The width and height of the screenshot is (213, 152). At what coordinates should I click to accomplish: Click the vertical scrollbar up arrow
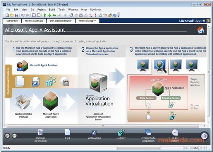pyautogui.click(x=209, y=26)
